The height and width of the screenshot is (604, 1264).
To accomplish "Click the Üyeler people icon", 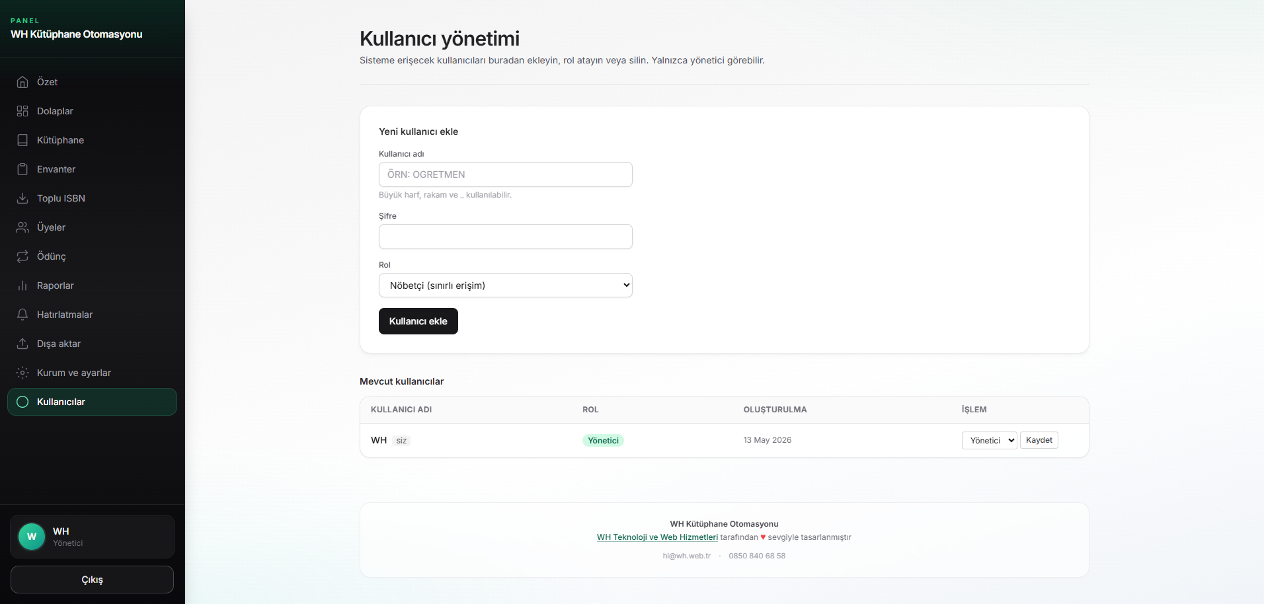I will coord(22,227).
